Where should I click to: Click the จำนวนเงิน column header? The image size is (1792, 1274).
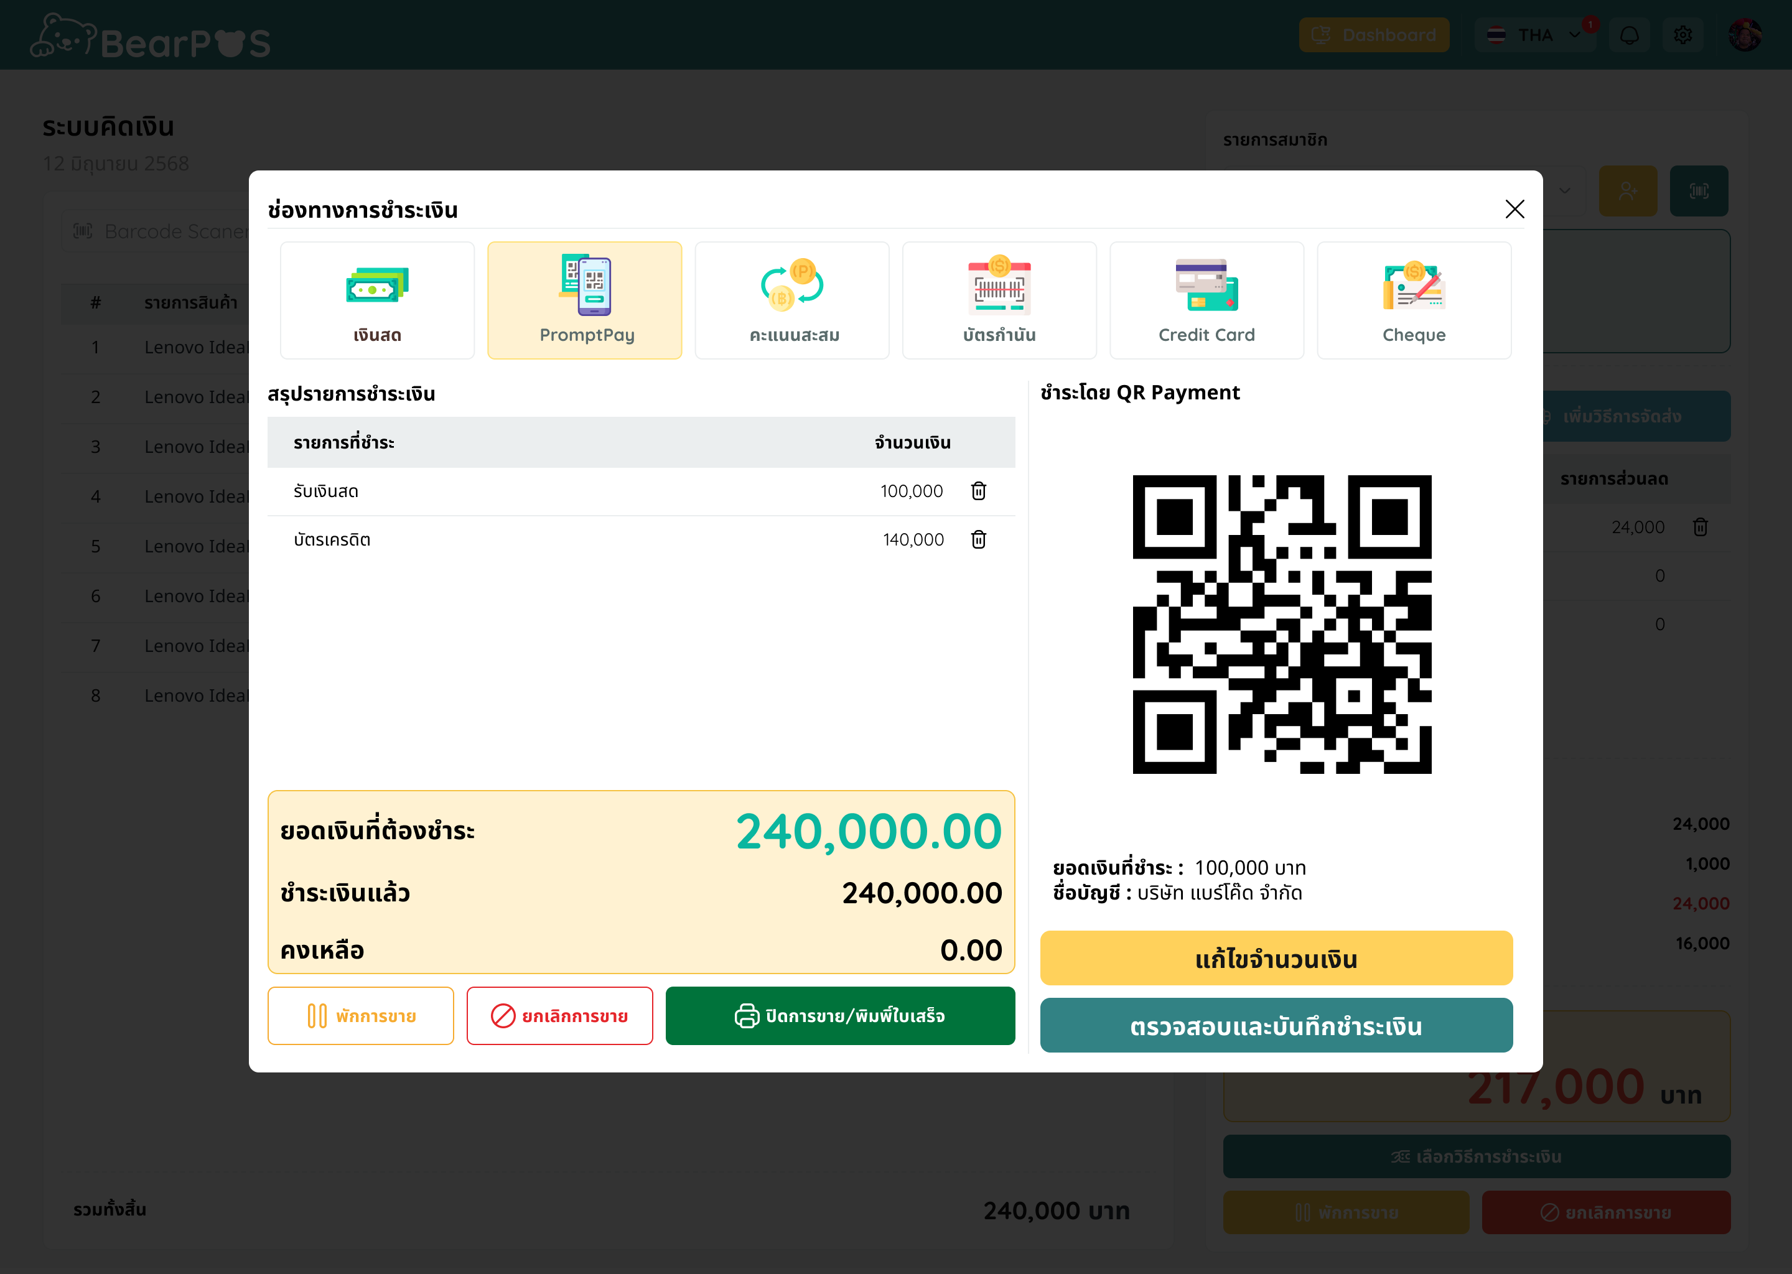tap(912, 444)
